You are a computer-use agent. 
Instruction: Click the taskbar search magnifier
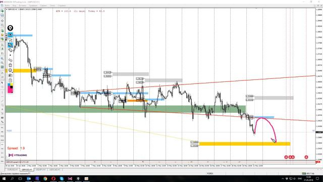[x=12, y=178]
